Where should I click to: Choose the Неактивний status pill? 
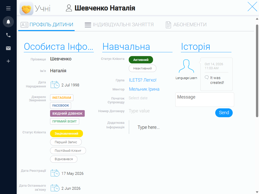click(143, 68)
